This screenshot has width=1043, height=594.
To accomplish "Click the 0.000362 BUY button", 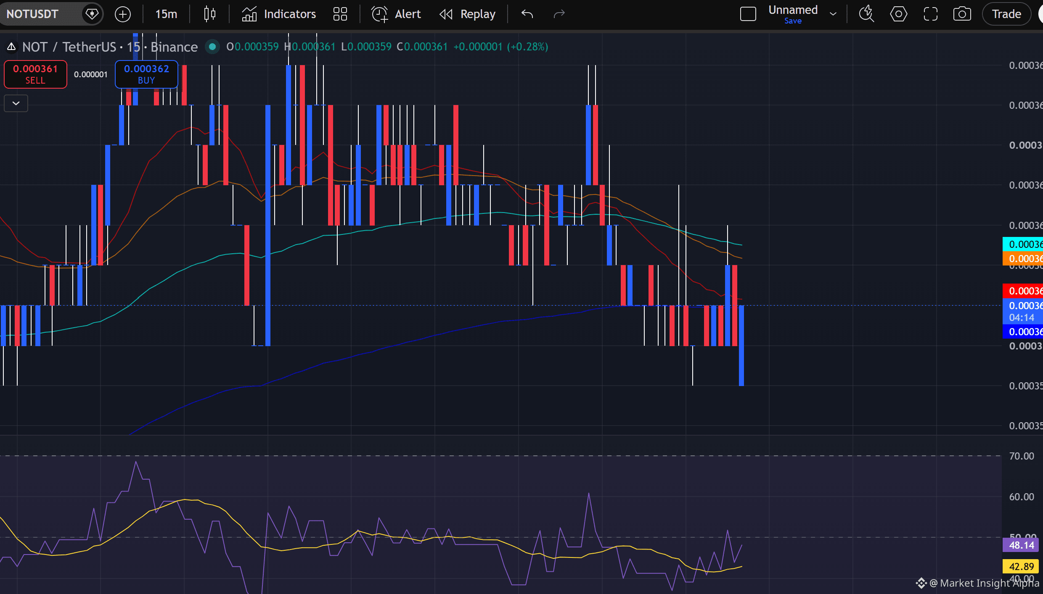I will click(146, 74).
